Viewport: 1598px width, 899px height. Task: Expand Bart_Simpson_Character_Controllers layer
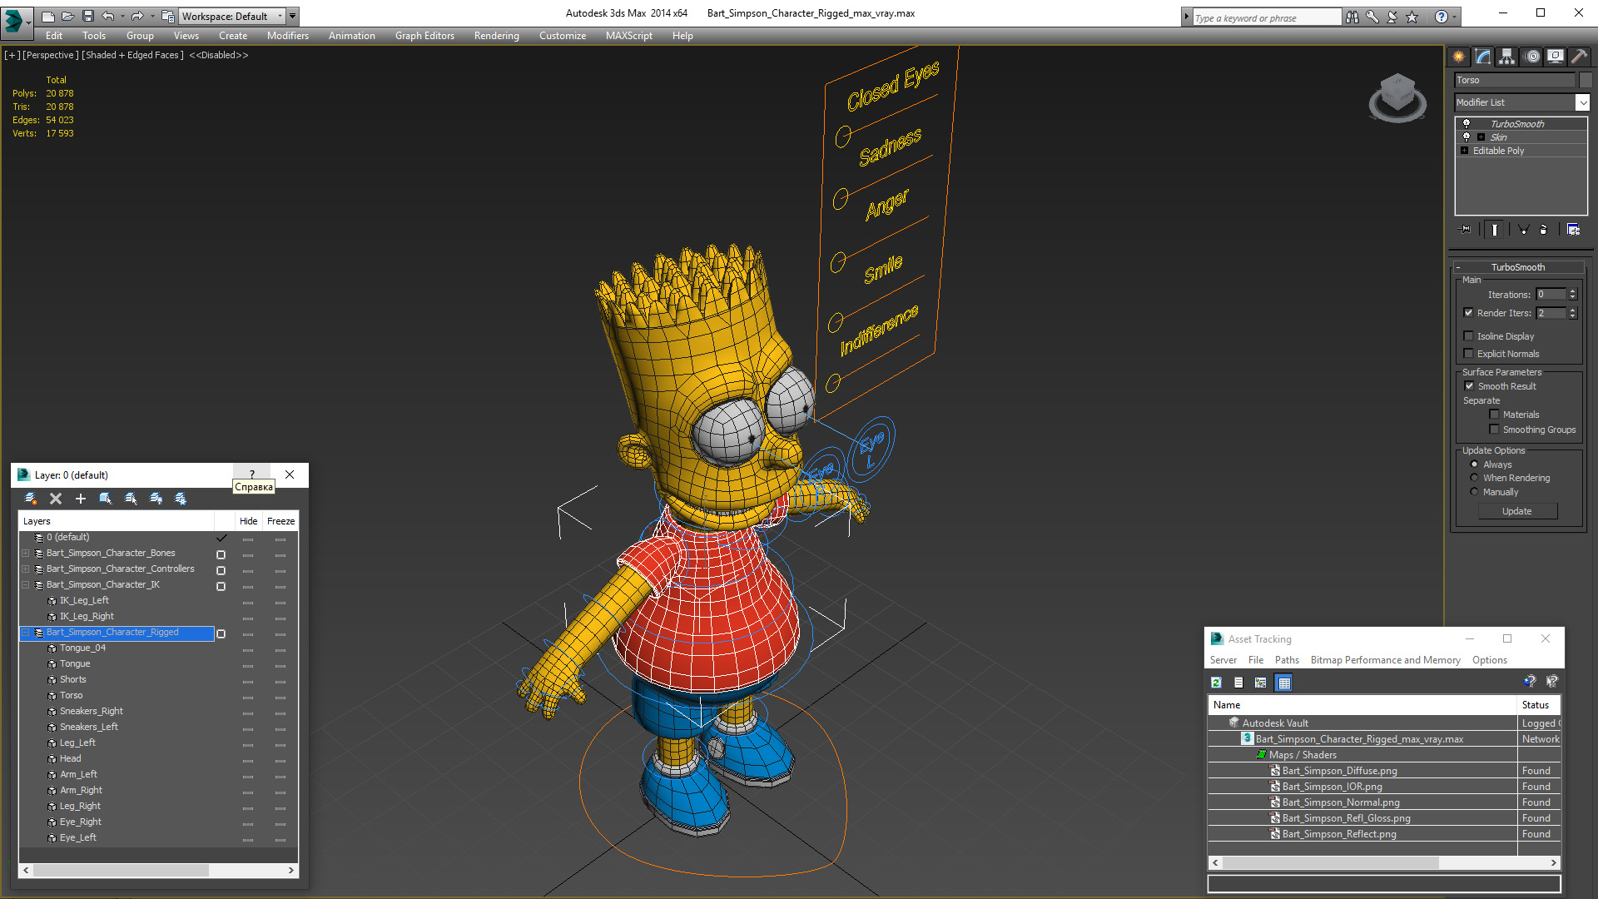click(26, 569)
